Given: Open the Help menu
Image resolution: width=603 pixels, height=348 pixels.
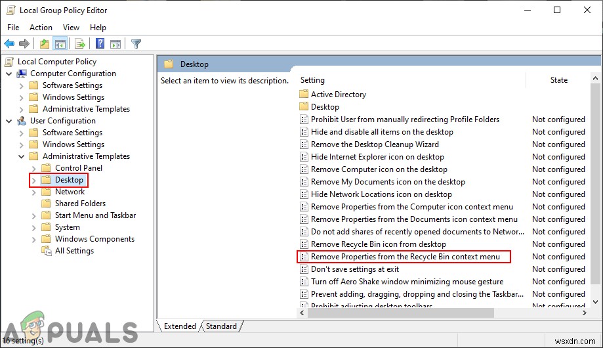Looking at the screenshot, I should tap(98, 28).
